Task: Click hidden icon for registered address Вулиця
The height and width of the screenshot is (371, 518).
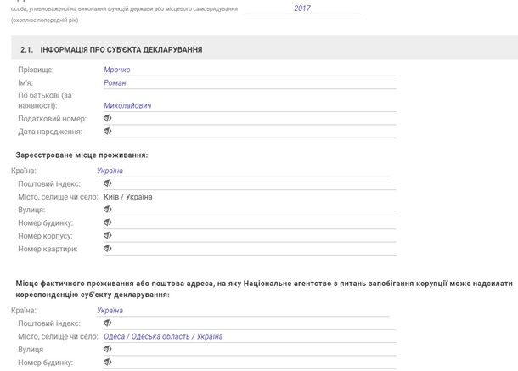Action: point(108,210)
